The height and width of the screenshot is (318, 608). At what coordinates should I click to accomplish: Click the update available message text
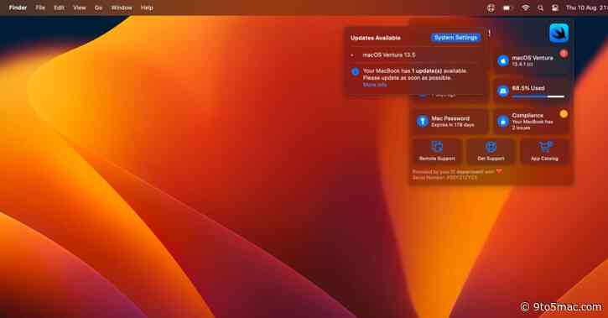coord(415,75)
